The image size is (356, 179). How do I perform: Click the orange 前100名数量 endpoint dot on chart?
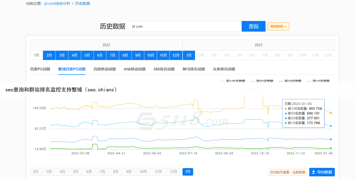coord(331,113)
